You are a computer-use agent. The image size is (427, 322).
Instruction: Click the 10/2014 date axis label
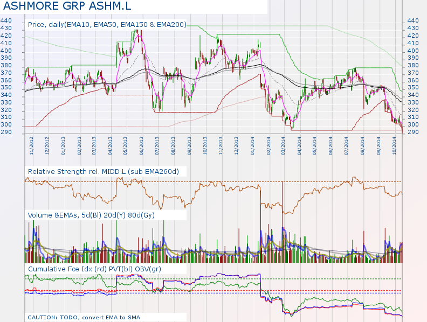coord(394,146)
